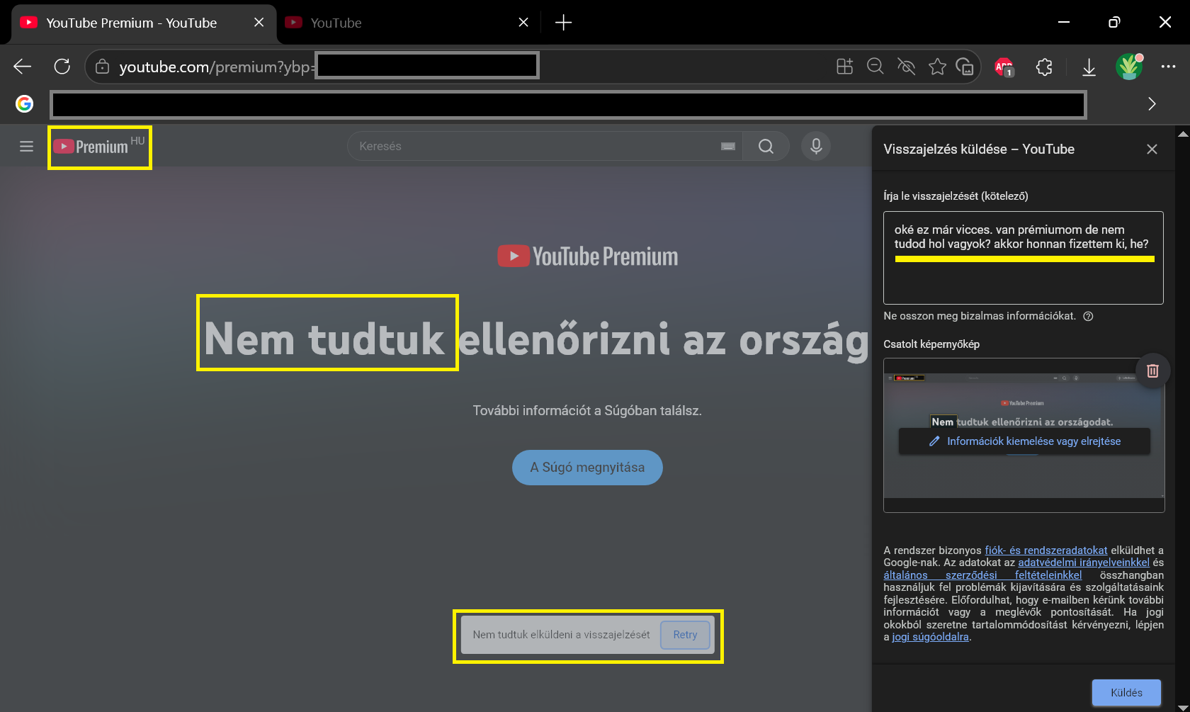
Task: Click into the feedback description text box
Action: (1024, 258)
